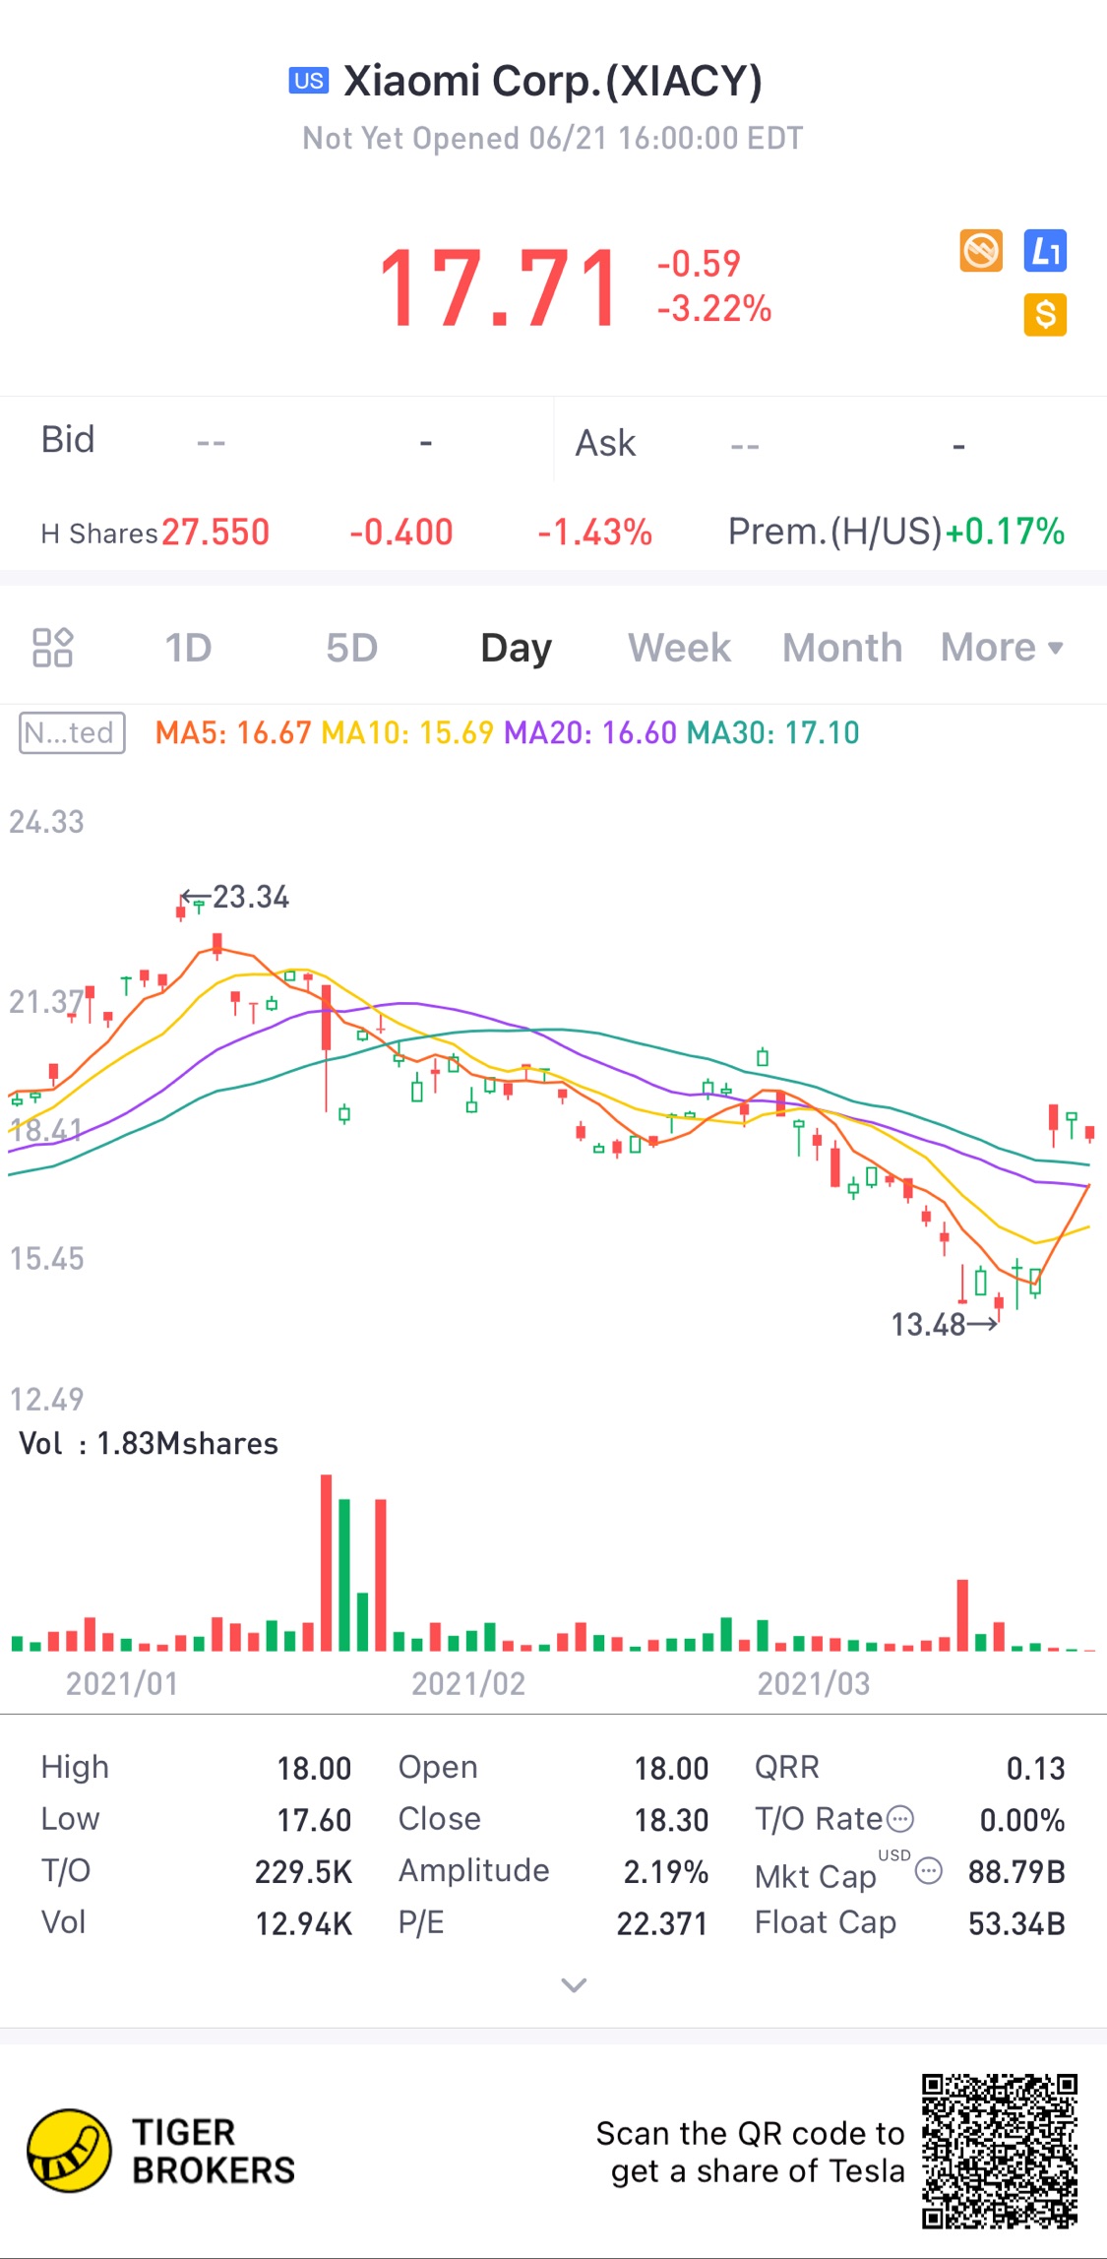The height and width of the screenshot is (2259, 1107).
Task: Open the N...ted adjustment selector
Action: (x=72, y=733)
